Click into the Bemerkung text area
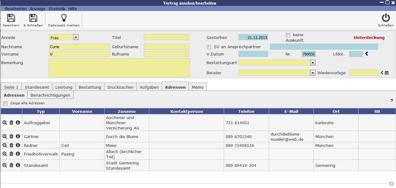 [x=119, y=67]
